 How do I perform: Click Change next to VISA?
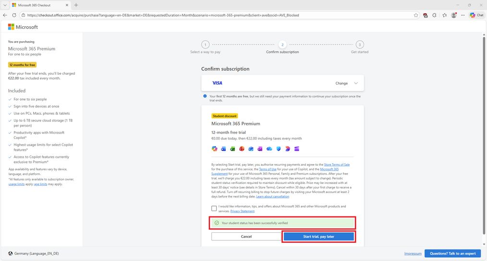(x=341, y=83)
